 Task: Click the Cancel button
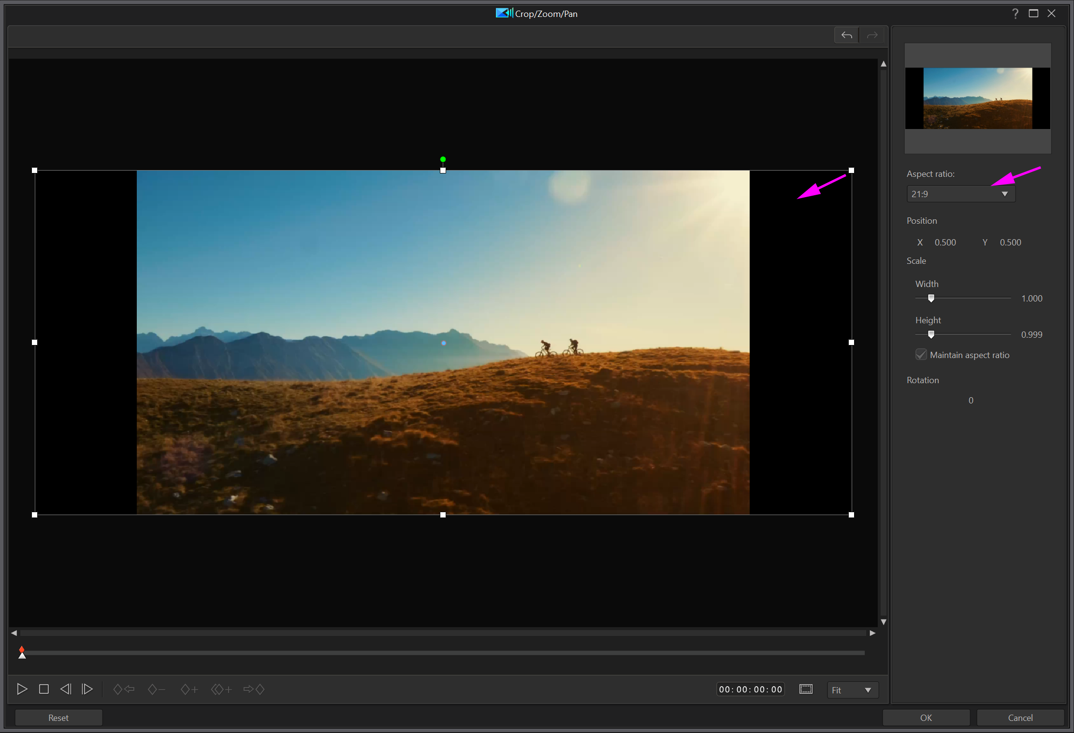(x=1020, y=718)
